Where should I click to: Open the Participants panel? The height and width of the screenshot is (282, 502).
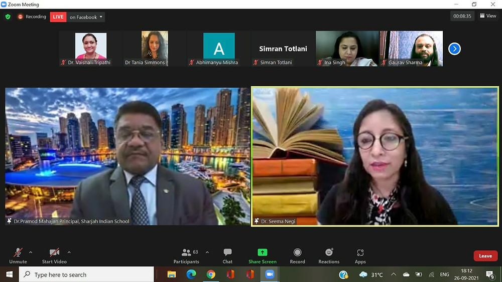coord(186,256)
